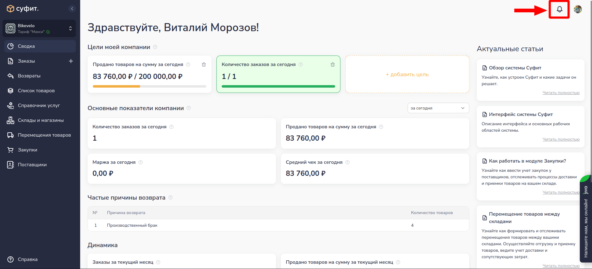
Task: Show help for goal Количество заказов за сегодня
Action: [x=301, y=64]
